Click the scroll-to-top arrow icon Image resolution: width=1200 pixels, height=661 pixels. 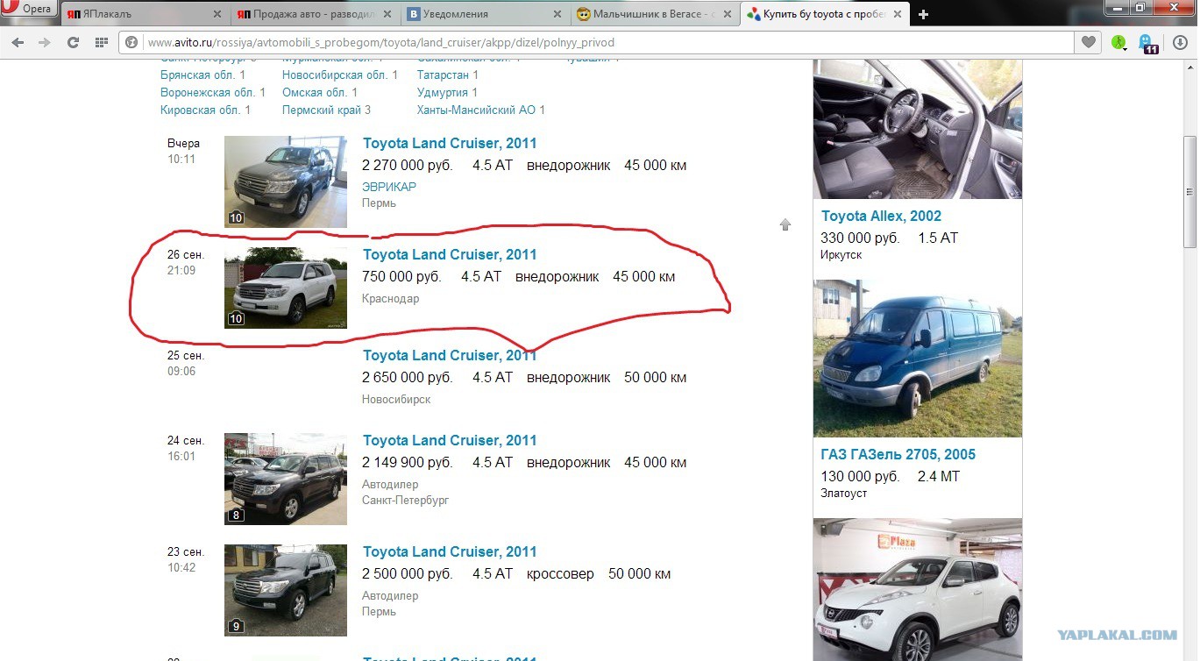coord(785,224)
